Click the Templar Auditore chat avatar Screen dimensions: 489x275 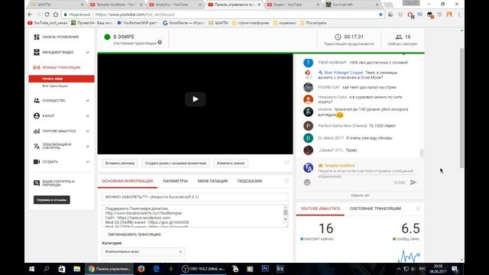pos(308,168)
